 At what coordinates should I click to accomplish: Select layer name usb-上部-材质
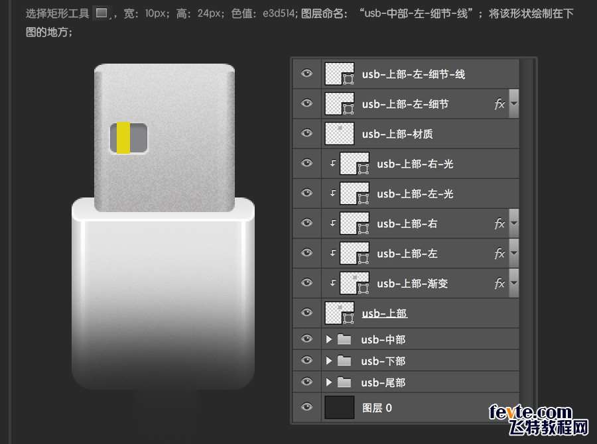click(397, 134)
